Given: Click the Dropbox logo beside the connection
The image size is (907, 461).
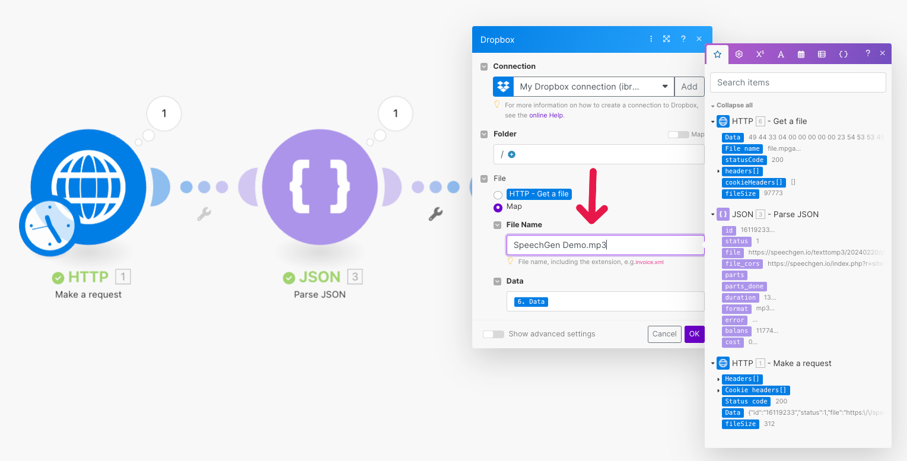Looking at the screenshot, I should 503,87.
